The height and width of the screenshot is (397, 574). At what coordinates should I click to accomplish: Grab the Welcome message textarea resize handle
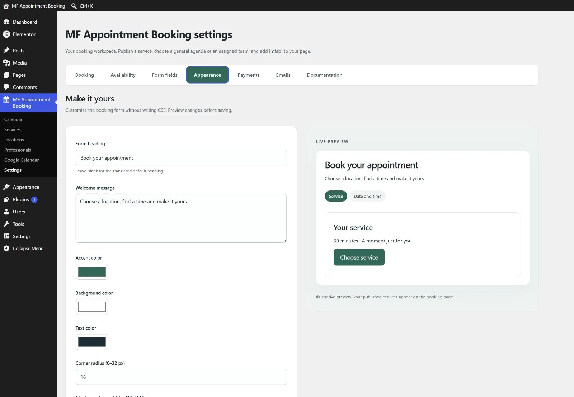pos(284,241)
